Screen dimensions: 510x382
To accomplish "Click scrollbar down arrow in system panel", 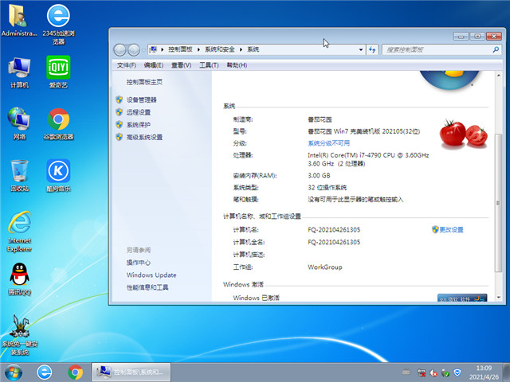I will pos(499,297).
